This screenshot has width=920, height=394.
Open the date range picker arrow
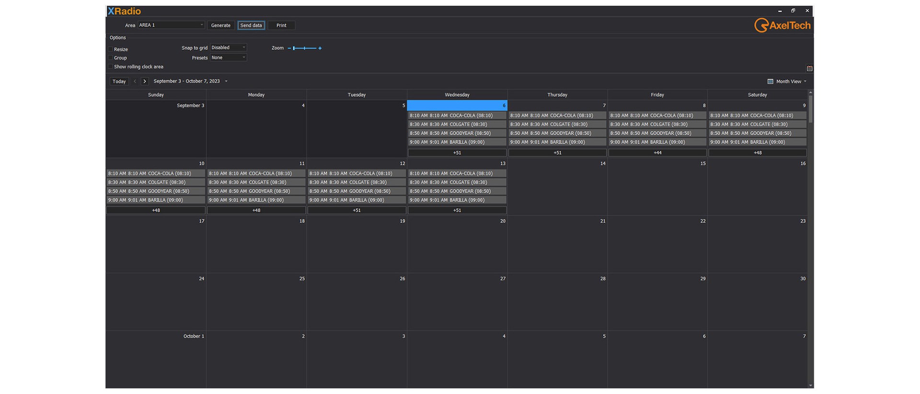point(226,81)
